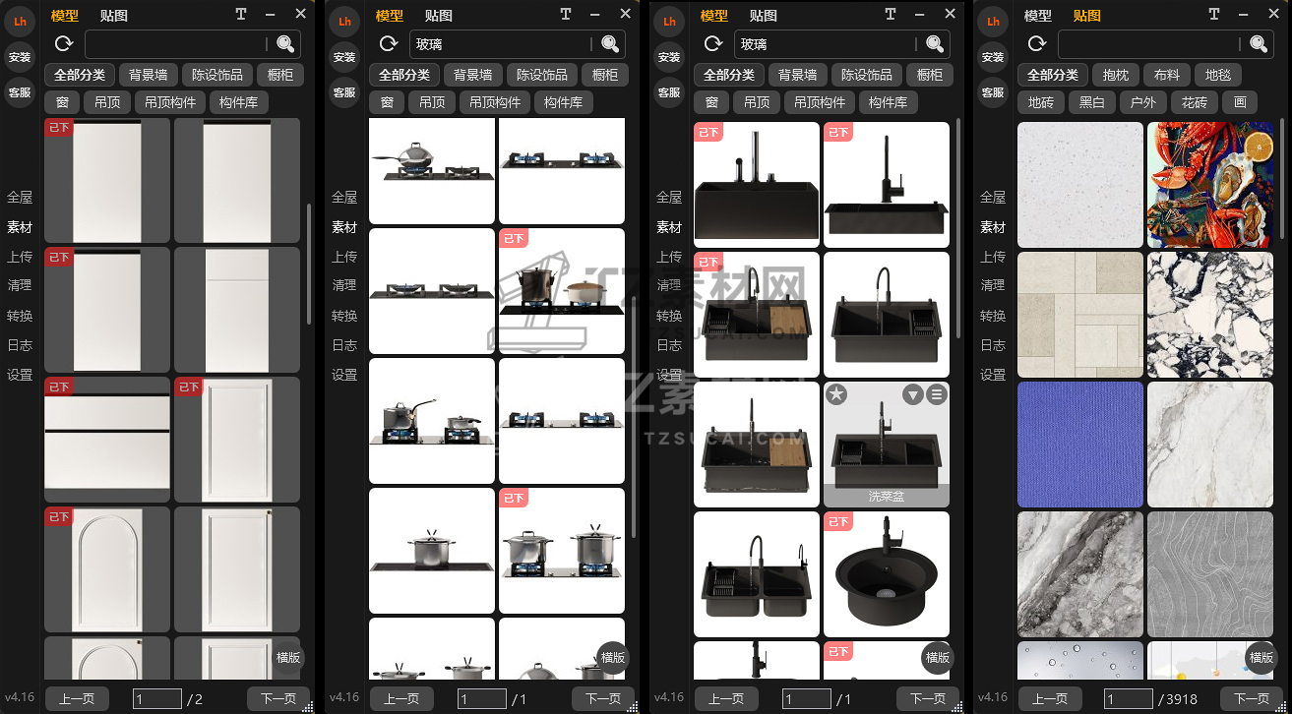1292x714 pixels.
Task: Click the search magnifier in the sink panel
Action: tap(935, 43)
